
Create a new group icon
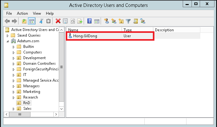pyautogui.click(x=114, y=21)
